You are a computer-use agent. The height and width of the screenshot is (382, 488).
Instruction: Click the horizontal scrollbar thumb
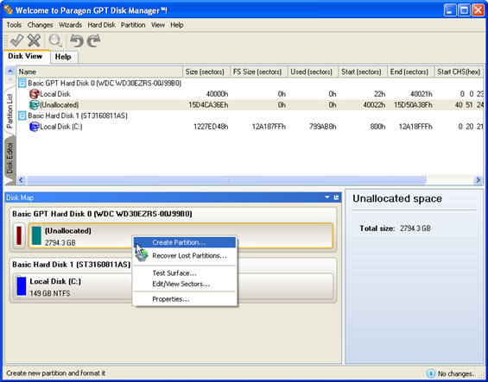click(226, 180)
